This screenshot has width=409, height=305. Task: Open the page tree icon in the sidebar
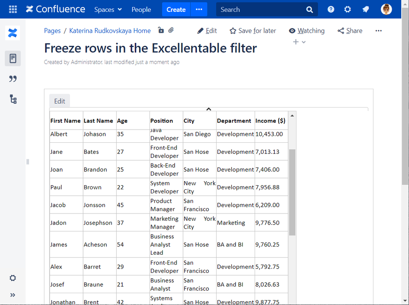coord(13,99)
